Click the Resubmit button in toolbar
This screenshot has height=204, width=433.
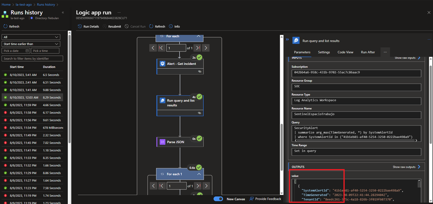(x=112, y=26)
